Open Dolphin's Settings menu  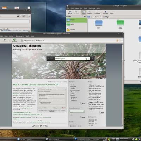point(92,8)
